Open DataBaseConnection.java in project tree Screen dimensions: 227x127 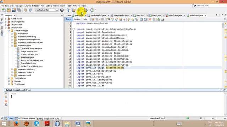pyautogui.click(x=31, y=49)
